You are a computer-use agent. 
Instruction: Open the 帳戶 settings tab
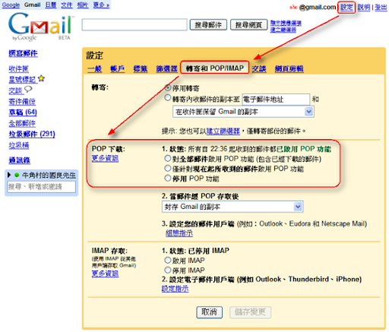click(x=118, y=68)
